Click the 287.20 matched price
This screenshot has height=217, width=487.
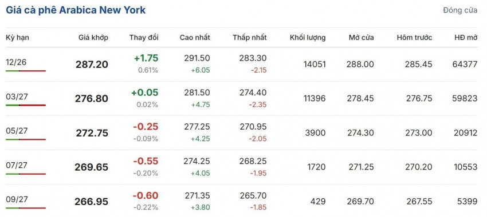click(92, 65)
